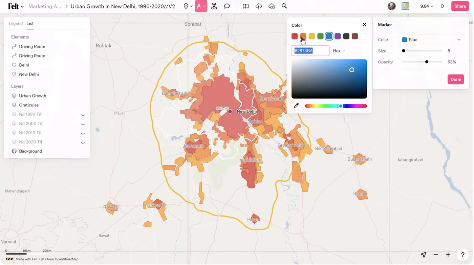Show the Nd 1990 Tif layer
This screenshot has width=474, height=265.
click(83, 114)
